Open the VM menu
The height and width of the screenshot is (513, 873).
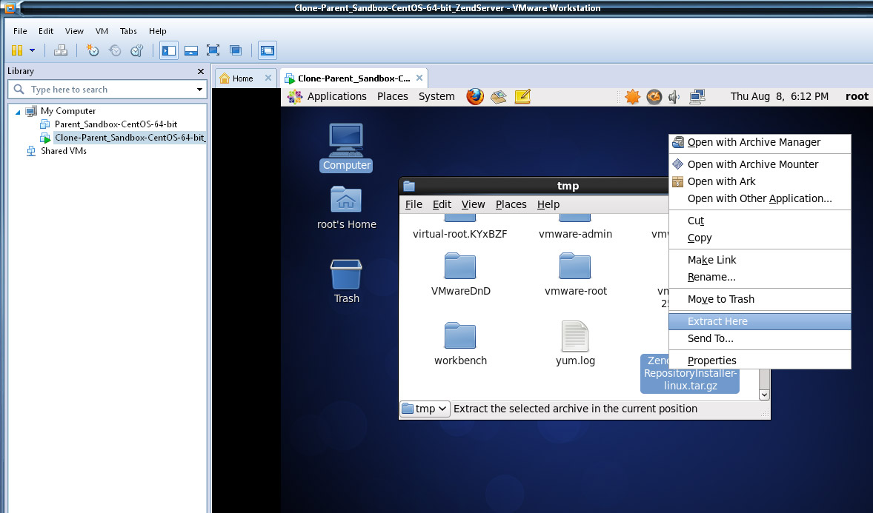click(x=102, y=31)
